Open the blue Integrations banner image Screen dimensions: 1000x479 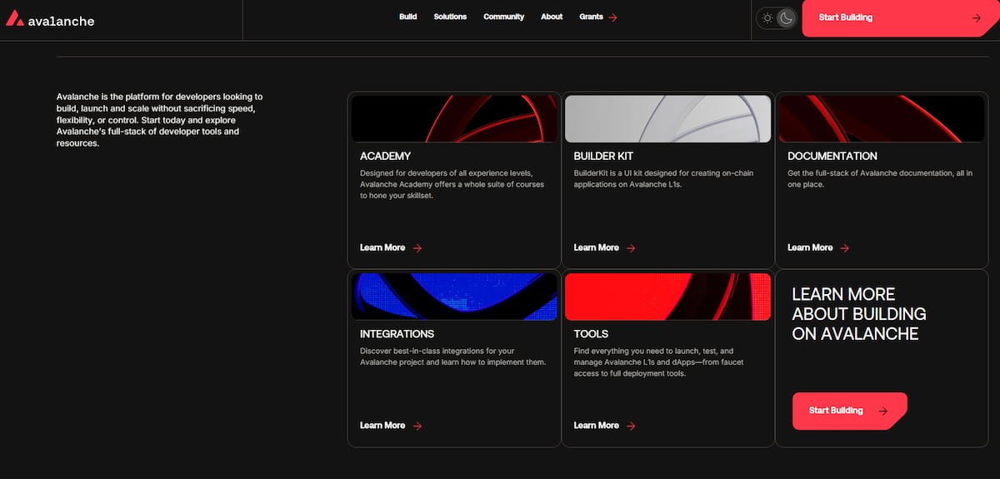coord(454,297)
